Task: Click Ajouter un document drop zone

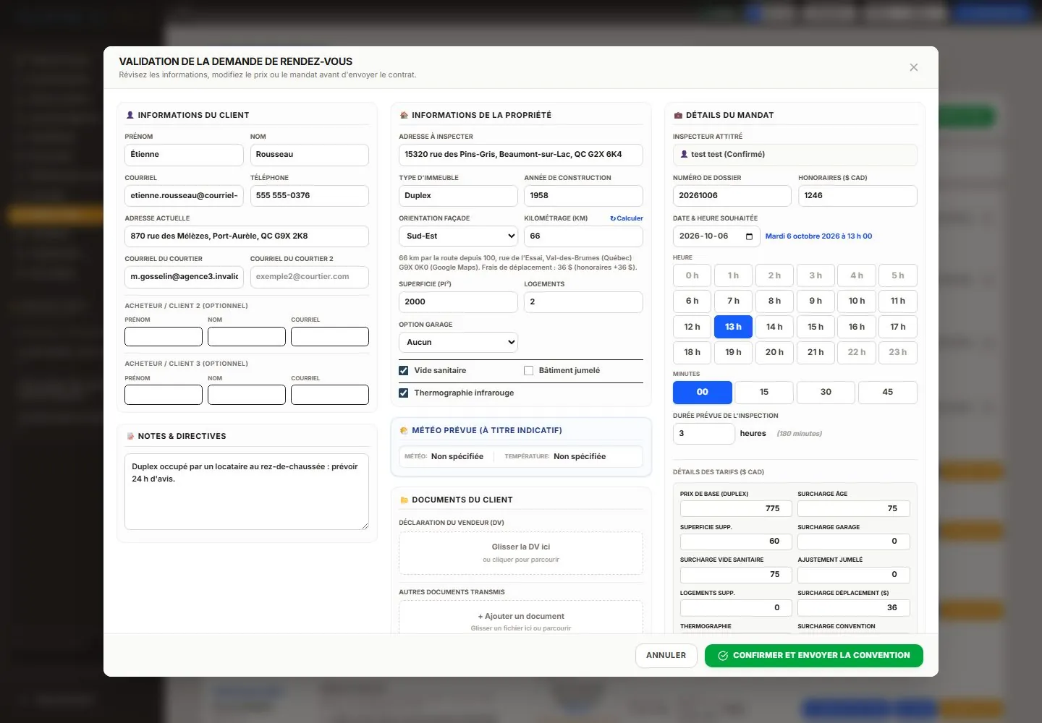Action: [521, 617]
